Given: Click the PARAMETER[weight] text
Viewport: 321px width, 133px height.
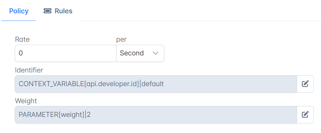Looking at the screenshot, I should [x=52, y=115].
